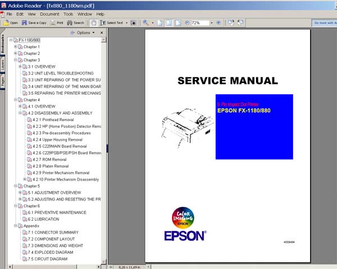Viewport: 337px width, 269px height.
Task: Select the Snapshot camera tool
Action: 133,23
